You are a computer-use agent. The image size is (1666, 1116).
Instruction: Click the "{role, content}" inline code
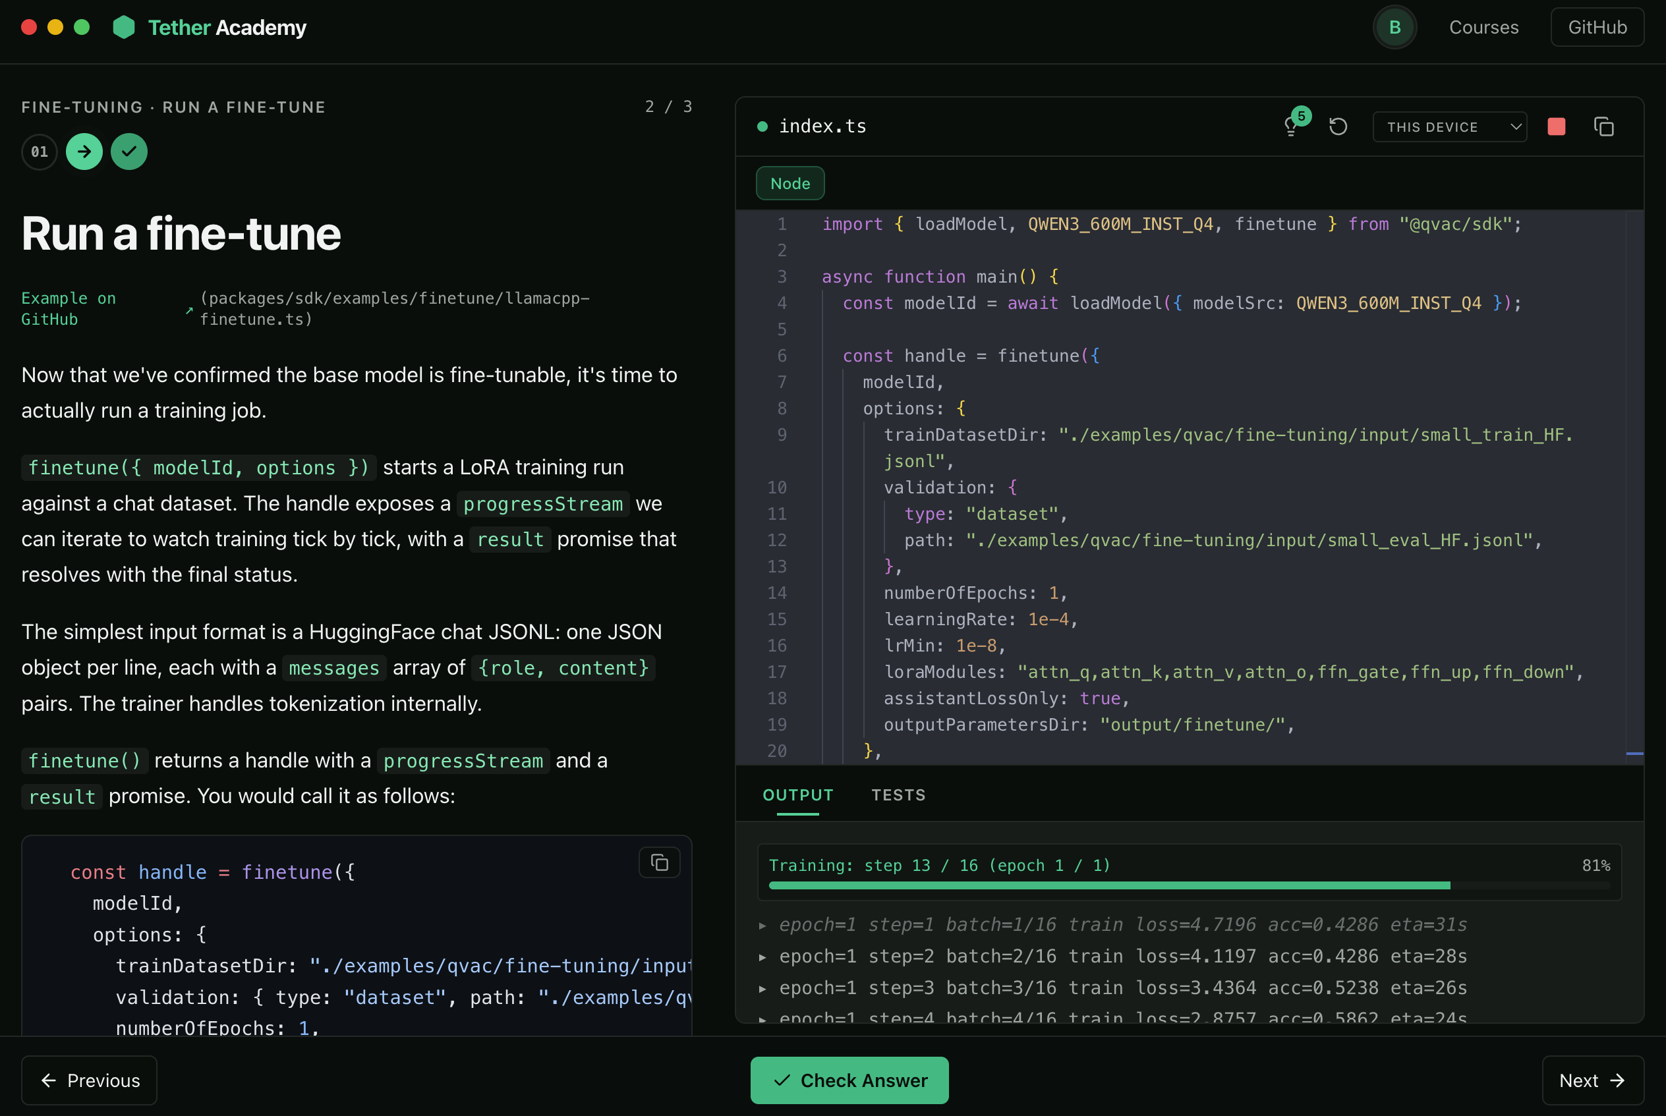coord(563,668)
